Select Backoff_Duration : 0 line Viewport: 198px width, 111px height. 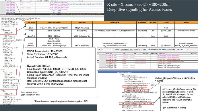(x=10, y=67)
